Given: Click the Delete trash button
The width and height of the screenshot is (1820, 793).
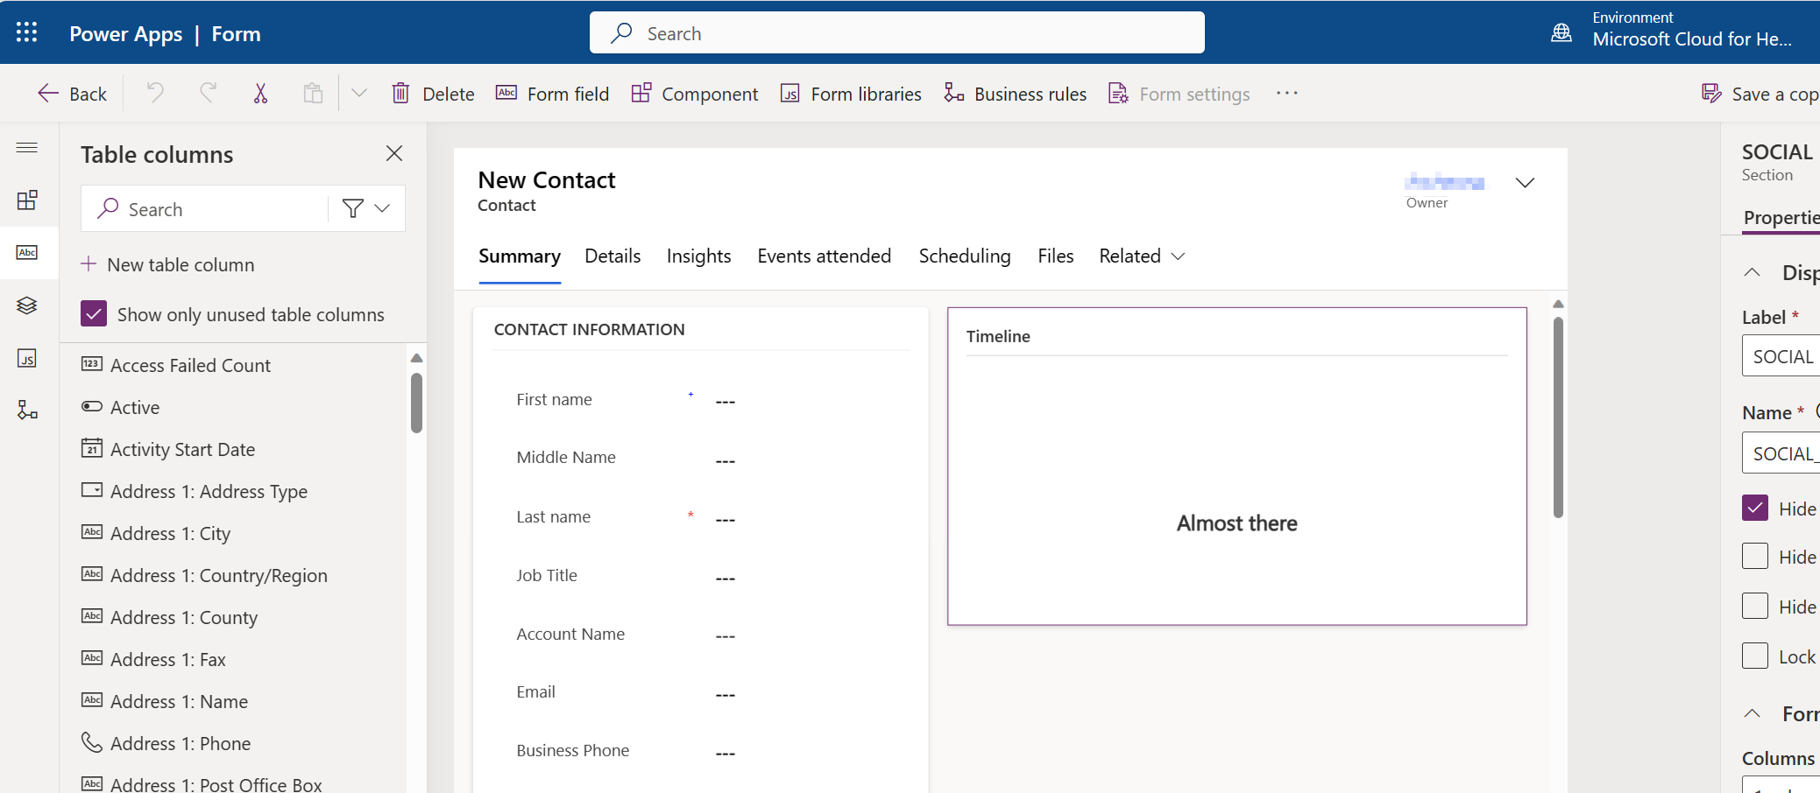Looking at the screenshot, I should click(434, 94).
